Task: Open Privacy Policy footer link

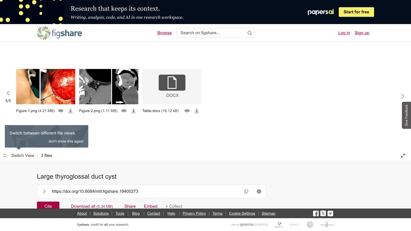Action: click(x=194, y=213)
